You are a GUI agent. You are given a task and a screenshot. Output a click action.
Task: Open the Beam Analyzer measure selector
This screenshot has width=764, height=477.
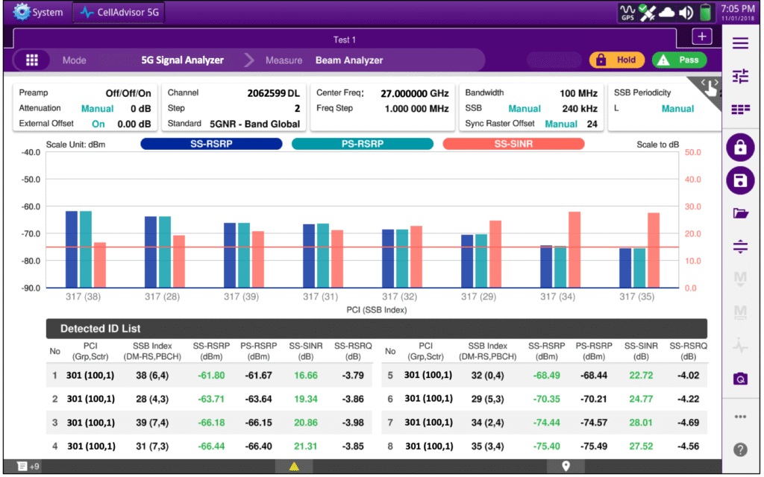[348, 60]
